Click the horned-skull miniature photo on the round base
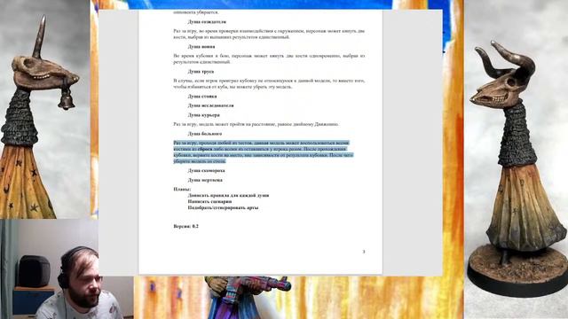 517,159
